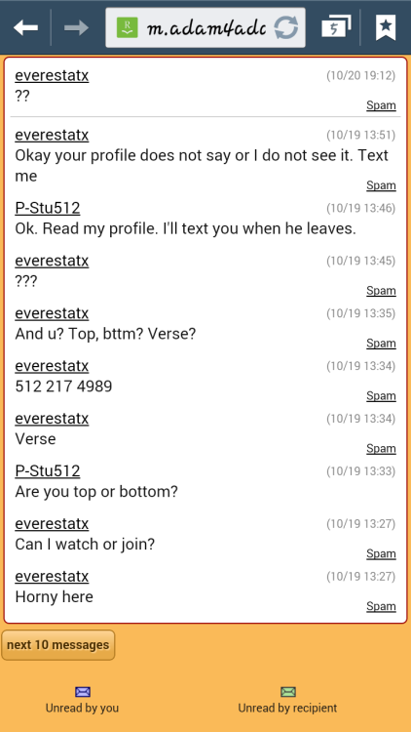Tap the green reader icon in the address bar
Viewport: 411px width, 732px height.
tap(128, 27)
